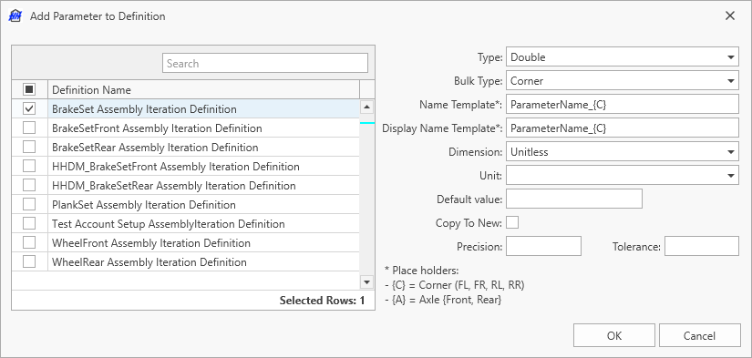The width and height of the screenshot is (752, 358).
Task: Check HHDM_BrakeSetFront Assembly Iteration Definition checkbox
Action: 29,167
